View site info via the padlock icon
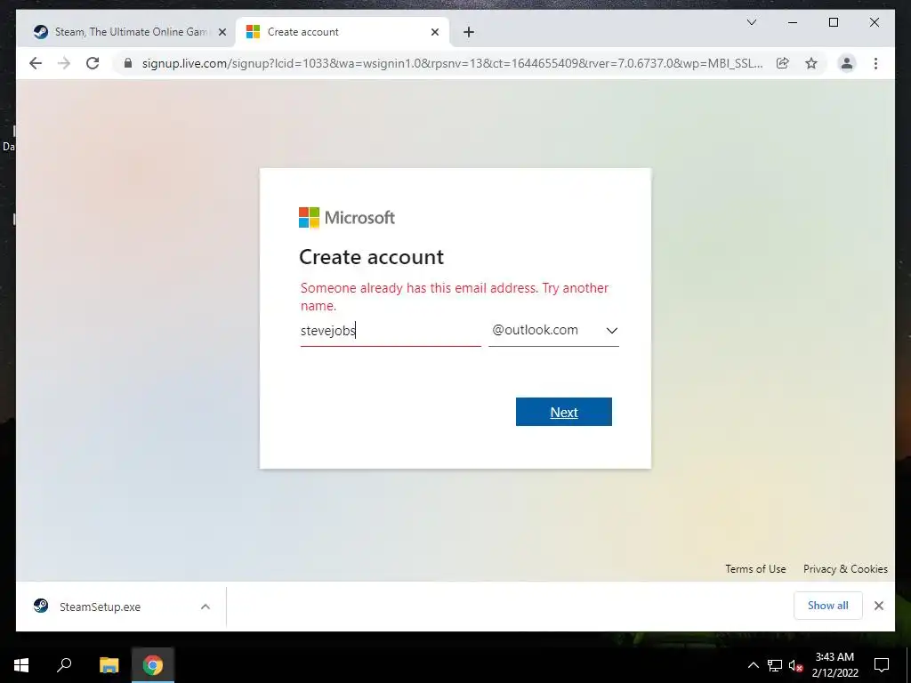The width and height of the screenshot is (911, 683). click(x=128, y=63)
